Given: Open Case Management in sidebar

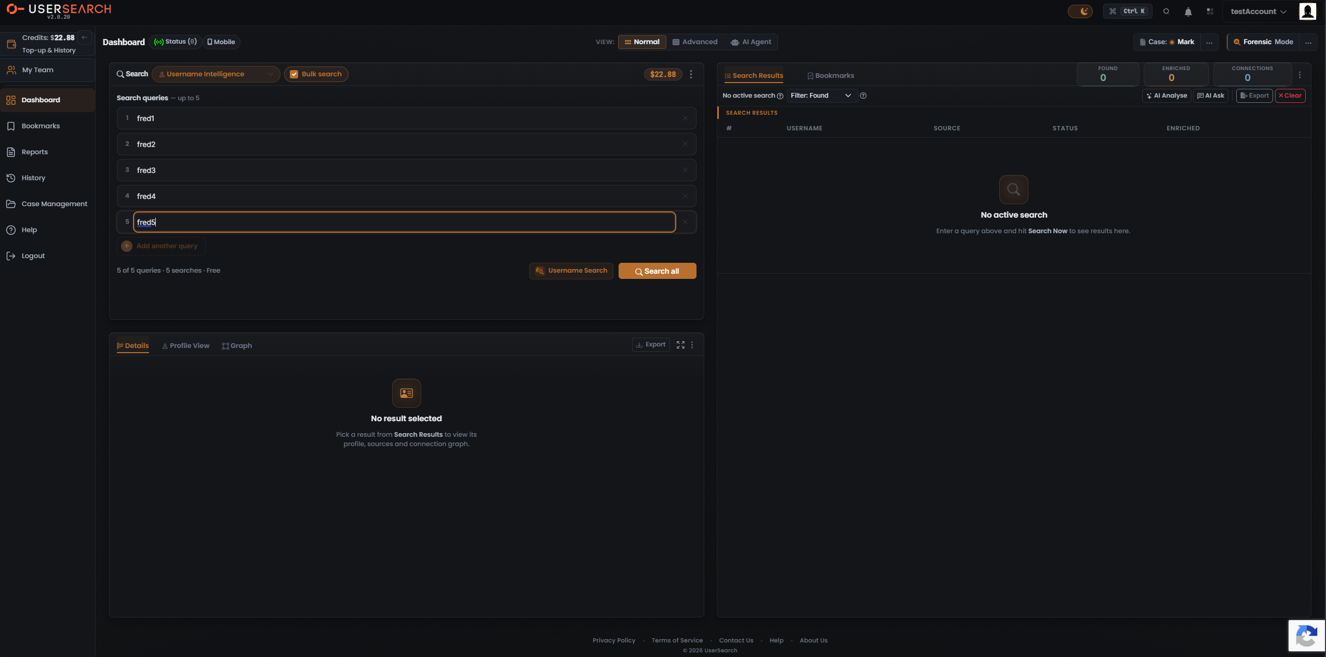Looking at the screenshot, I should [47, 204].
